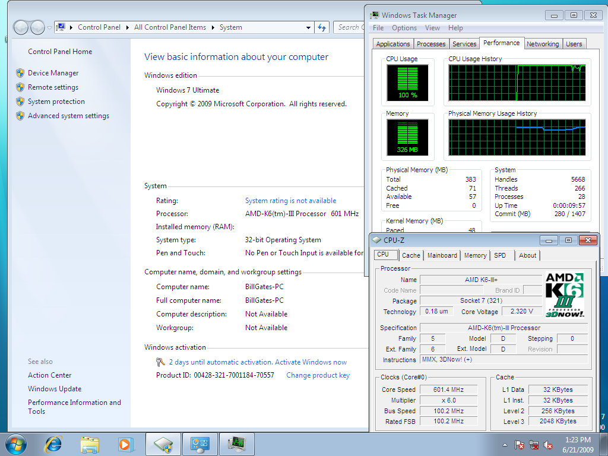Open Performance Information and Tools link

tap(74, 407)
